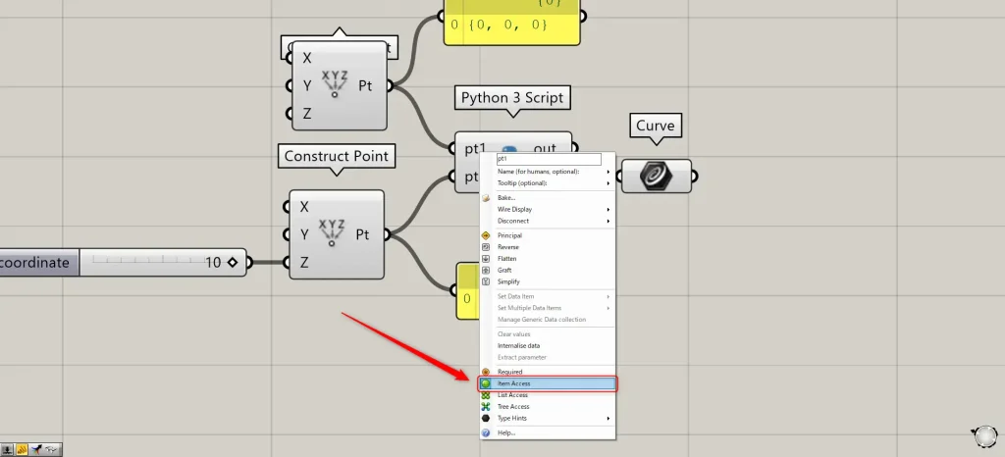Toggle Reverse on the pt1 input

tap(510, 247)
